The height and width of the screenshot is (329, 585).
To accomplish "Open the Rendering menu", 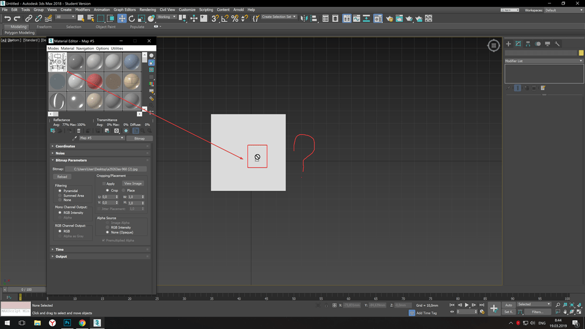I will tap(148, 10).
